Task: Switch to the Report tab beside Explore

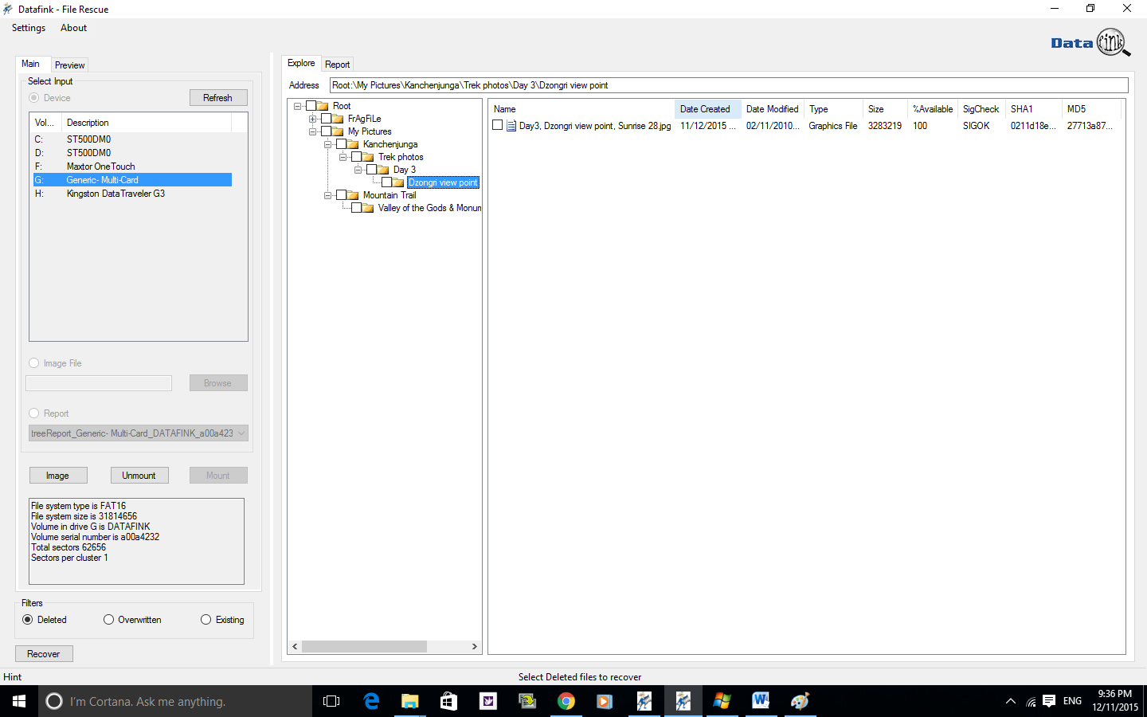Action: coord(338,65)
